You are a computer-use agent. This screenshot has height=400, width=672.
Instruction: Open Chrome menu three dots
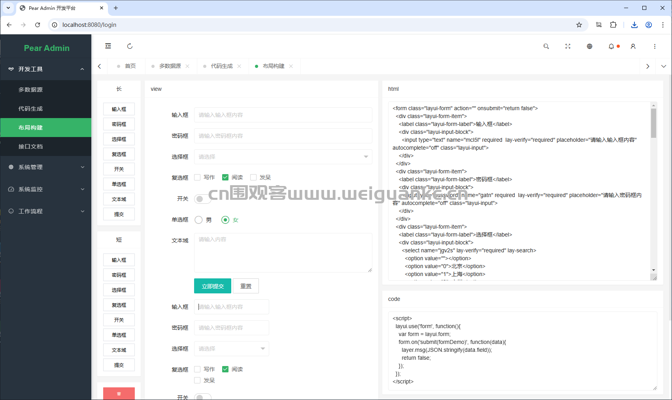(663, 25)
